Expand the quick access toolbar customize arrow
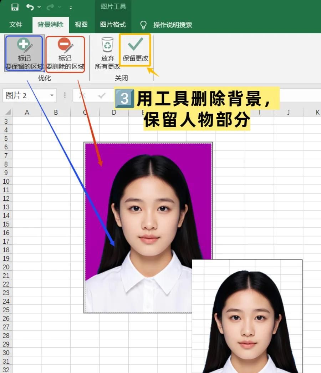This screenshot has height=373, width=321. [70, 7]
